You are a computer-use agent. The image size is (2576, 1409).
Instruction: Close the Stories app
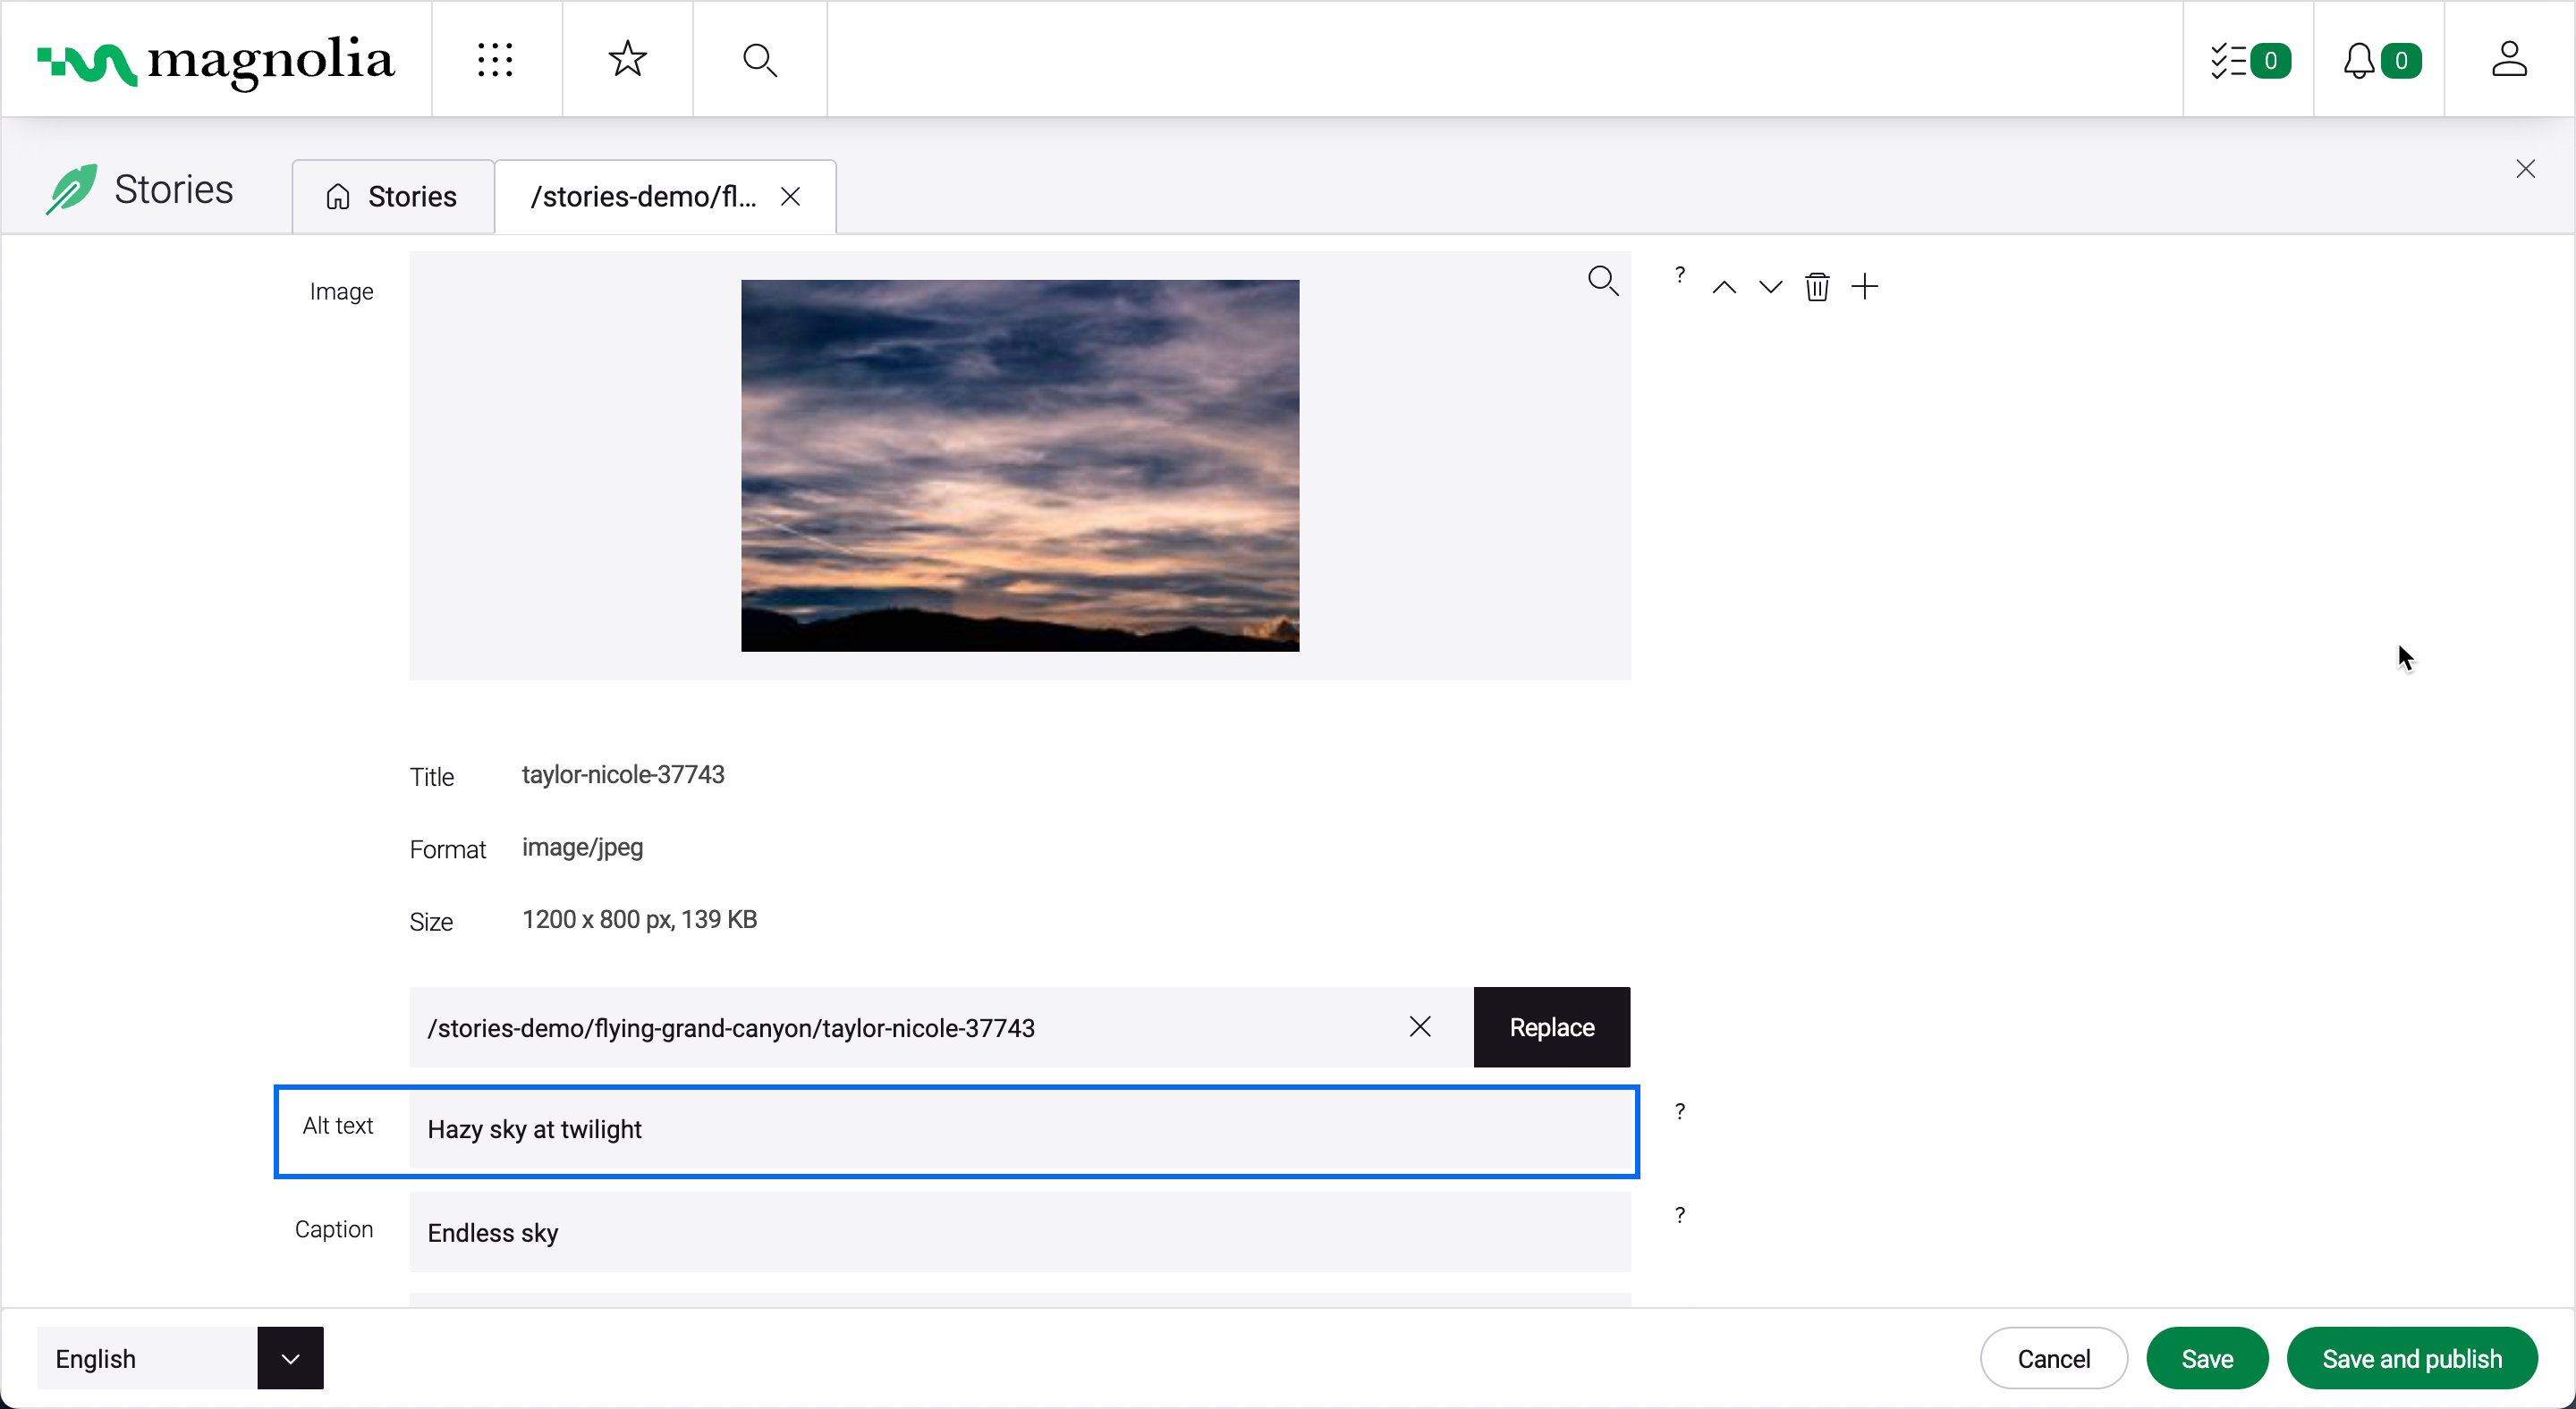coord(2525,169)
